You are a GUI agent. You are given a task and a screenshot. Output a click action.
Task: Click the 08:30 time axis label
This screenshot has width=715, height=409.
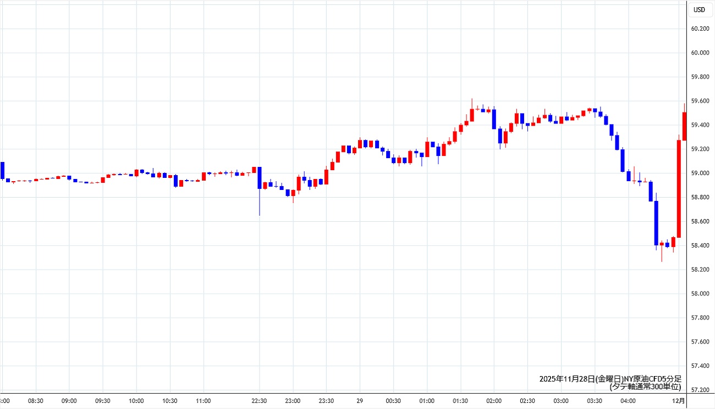(x=36, y=401)
